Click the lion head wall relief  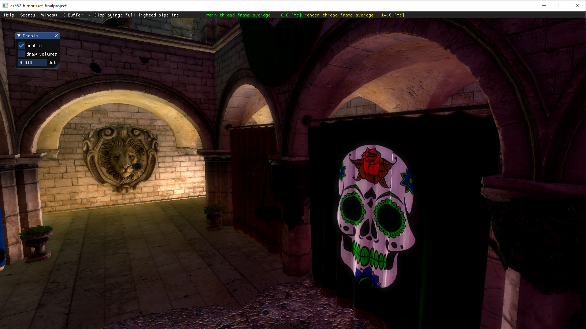tap(121, 159)
